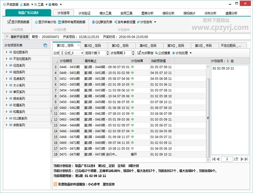
Task: Click the 公式搜索 magnifier icon
Action: click(x=156, y=53)
